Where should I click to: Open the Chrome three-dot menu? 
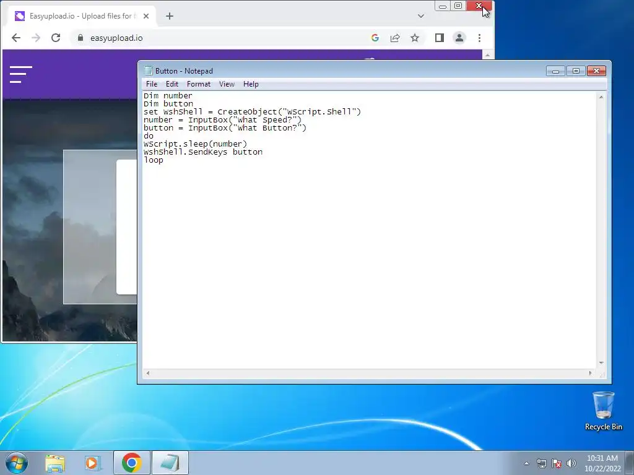(480, 38)
